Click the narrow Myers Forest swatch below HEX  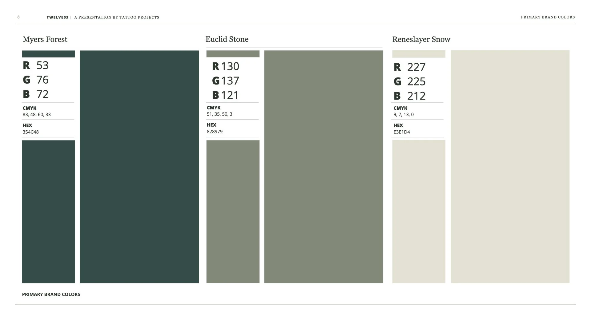tap(48, 211)
